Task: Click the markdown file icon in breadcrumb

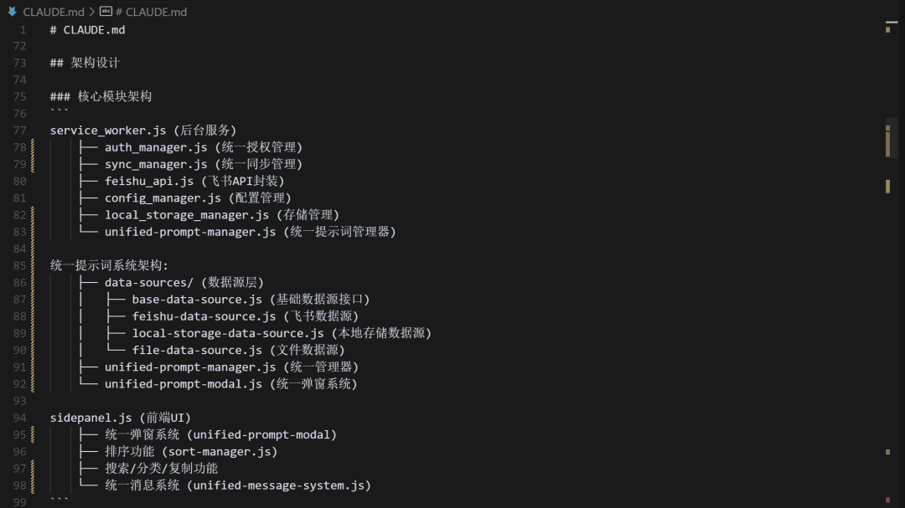Action: [12, 12]
